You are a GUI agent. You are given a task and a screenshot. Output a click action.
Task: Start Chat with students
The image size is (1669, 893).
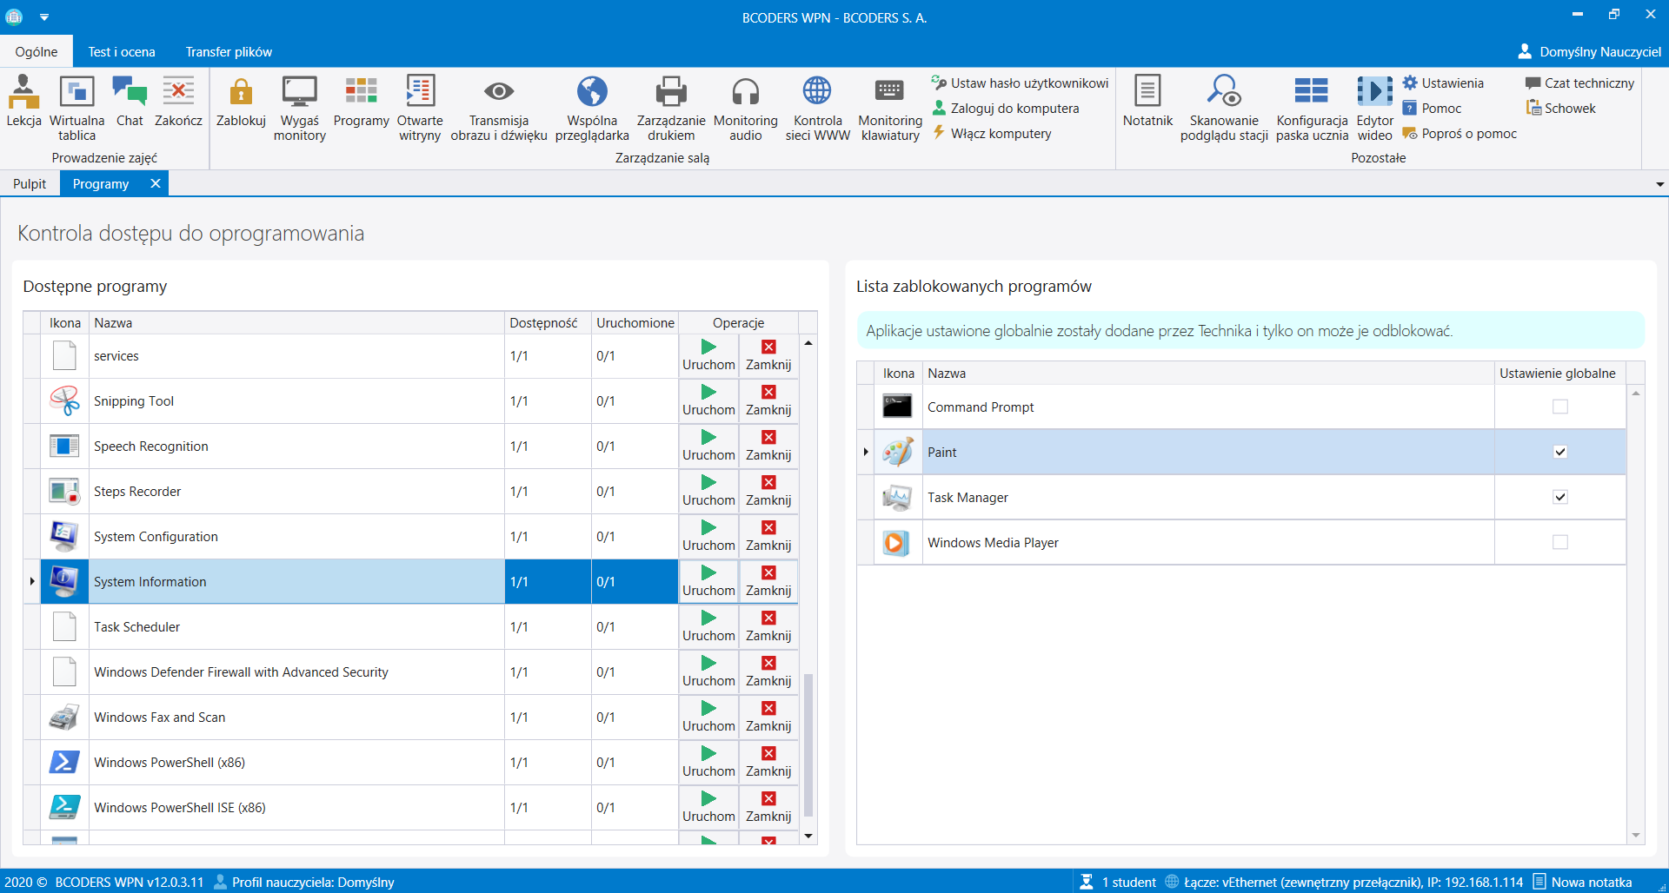[130, 102]
